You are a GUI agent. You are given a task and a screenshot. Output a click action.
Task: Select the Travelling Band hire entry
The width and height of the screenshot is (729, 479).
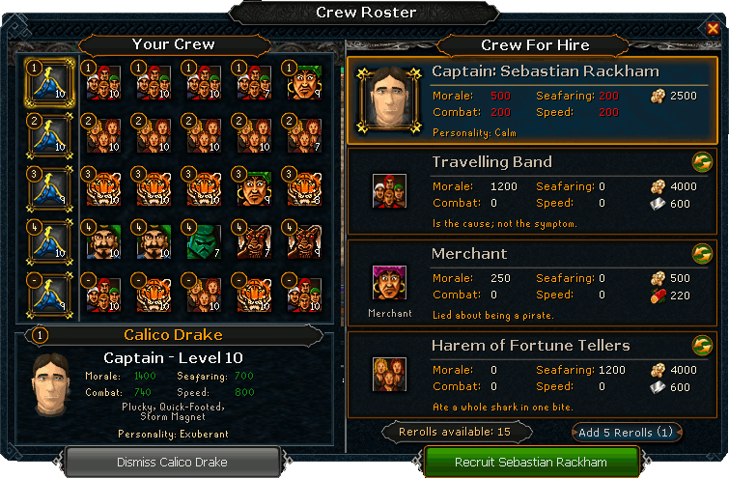[532, 191]
